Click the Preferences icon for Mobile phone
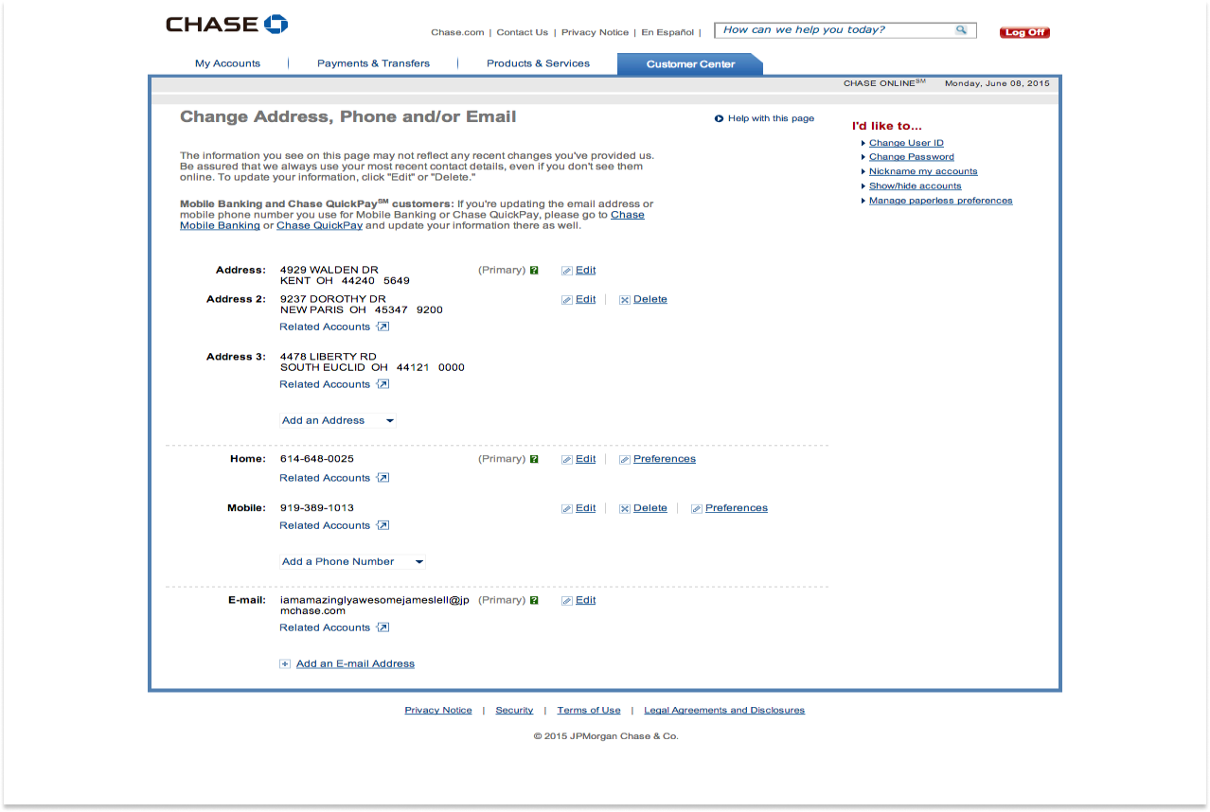 [x=697, y=508]
